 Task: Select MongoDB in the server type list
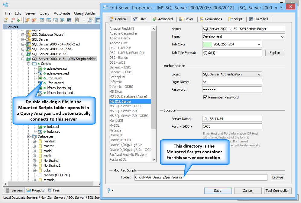pos(116,121)
